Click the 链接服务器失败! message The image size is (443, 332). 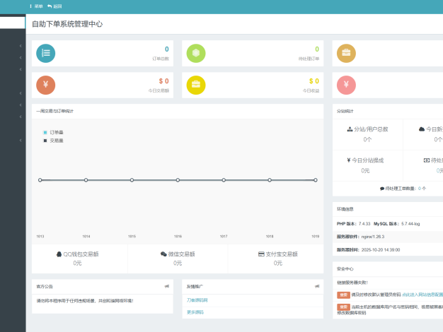[x=352, y=283]
